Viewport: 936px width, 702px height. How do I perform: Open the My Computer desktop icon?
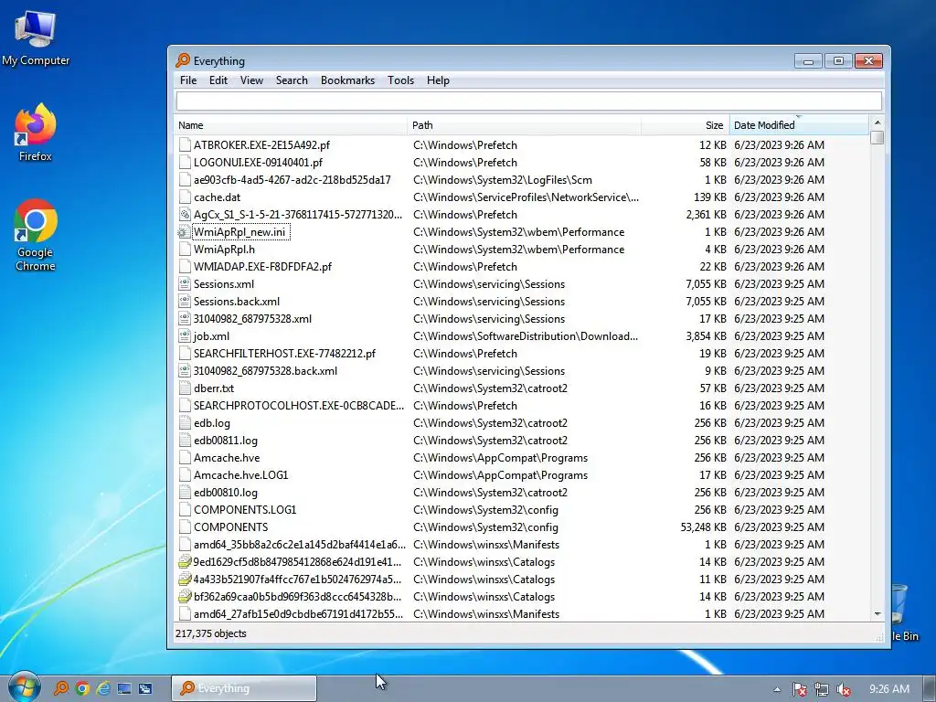click(36, 37)
